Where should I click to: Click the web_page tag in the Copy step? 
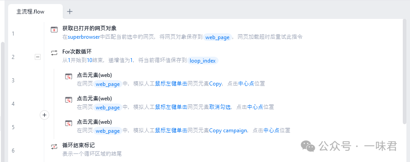point(108,84)
